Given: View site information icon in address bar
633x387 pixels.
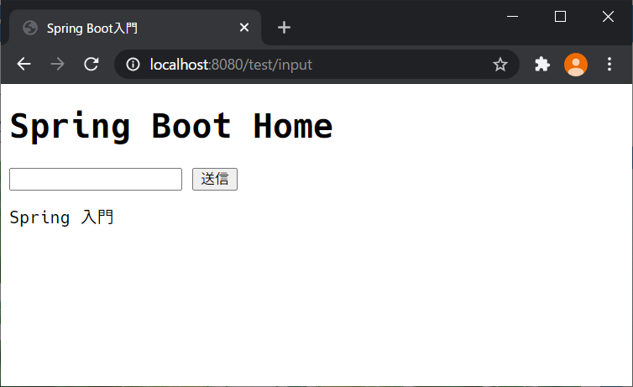Looking at the screenshot, I should (133, 64).
